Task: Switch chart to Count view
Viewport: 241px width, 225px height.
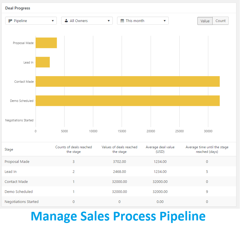Action: pos(221,21)
